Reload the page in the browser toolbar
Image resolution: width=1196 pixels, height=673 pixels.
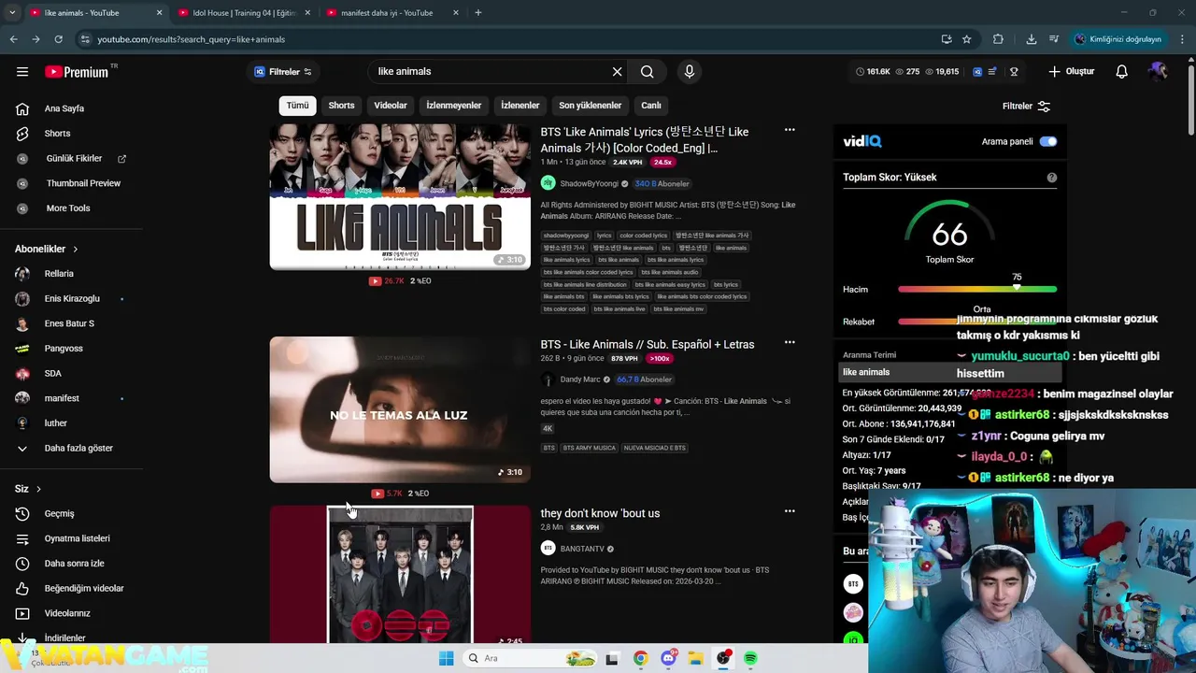click(x=58, y=39)
